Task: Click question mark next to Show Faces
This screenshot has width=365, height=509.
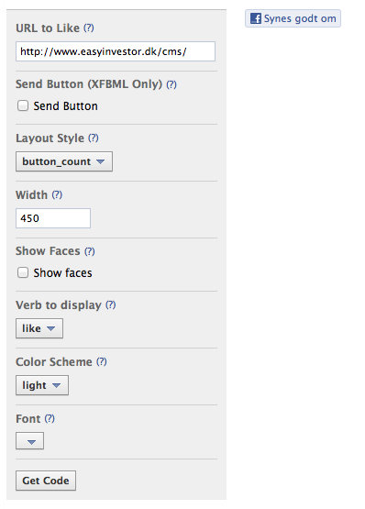Action: point(90,251)
